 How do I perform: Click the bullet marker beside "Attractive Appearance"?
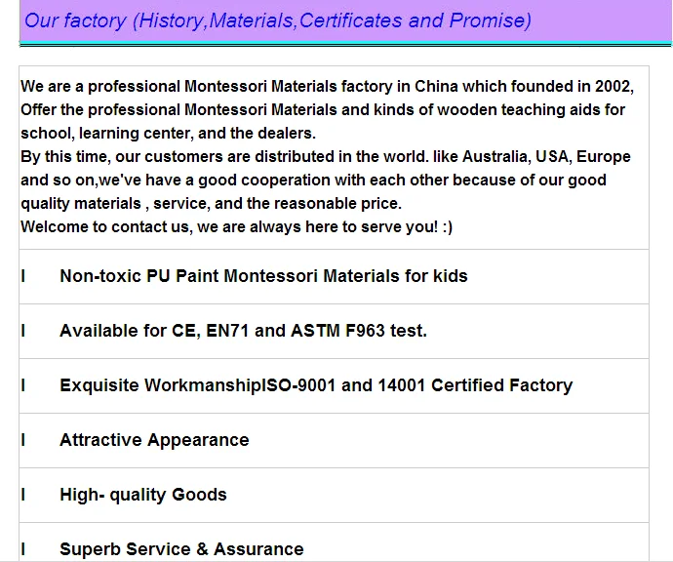[x=23, y=440]
